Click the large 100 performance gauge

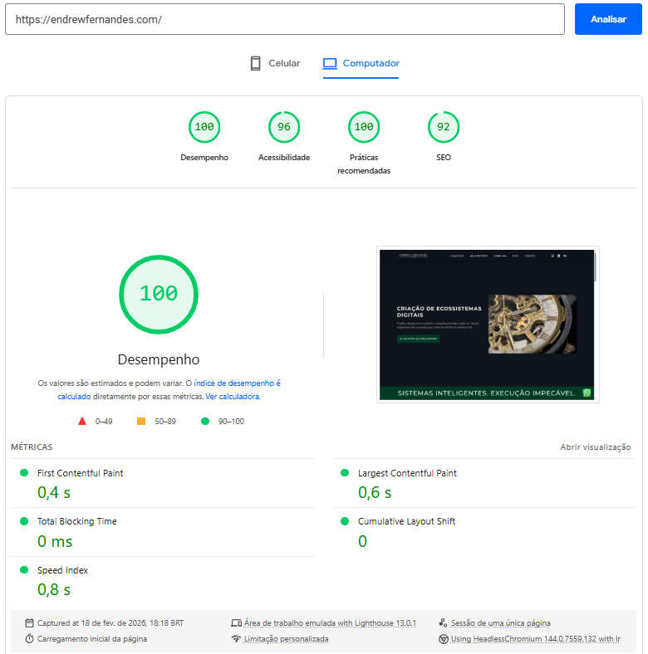159,294
